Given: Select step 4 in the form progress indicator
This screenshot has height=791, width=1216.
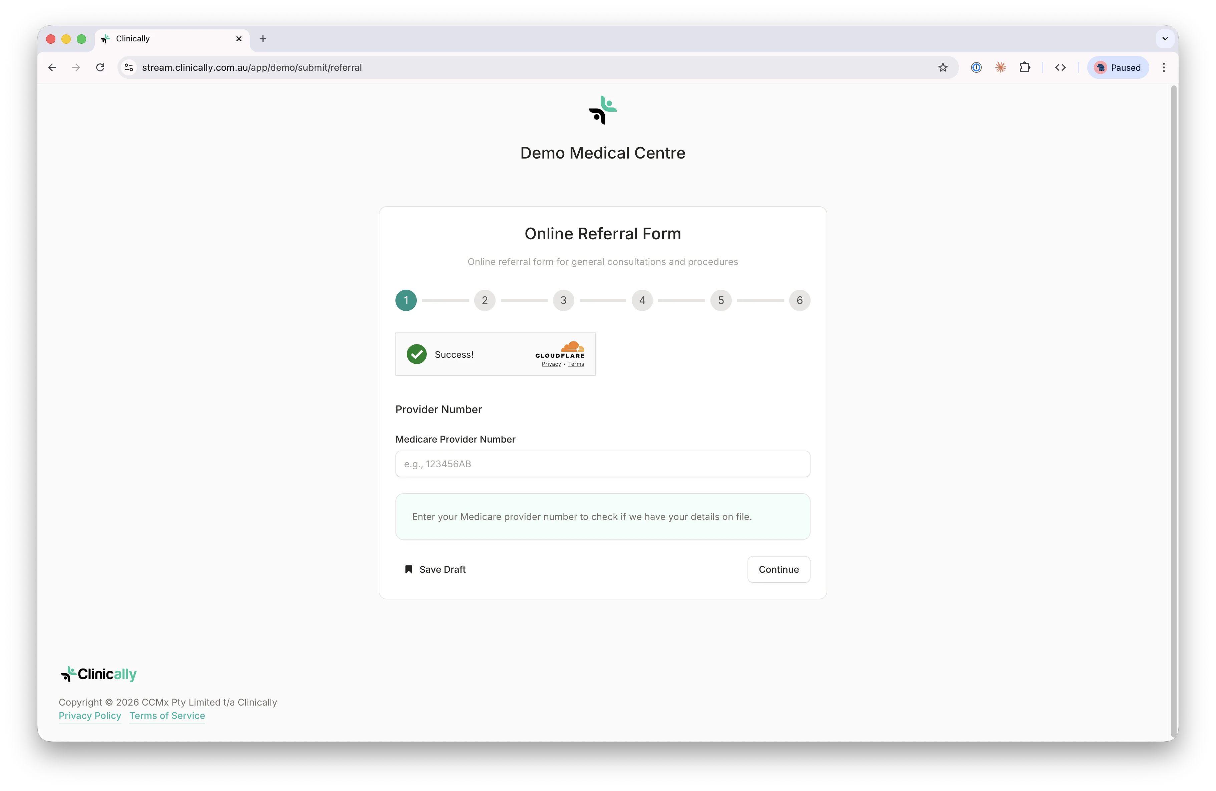Looking at the screenshot, I should click(642, 300).
